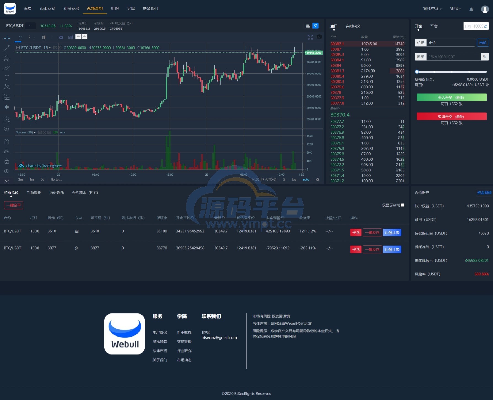Open the chart axis settings gear
This screenshot has height=400, width=493.
(x=318, y=179)
